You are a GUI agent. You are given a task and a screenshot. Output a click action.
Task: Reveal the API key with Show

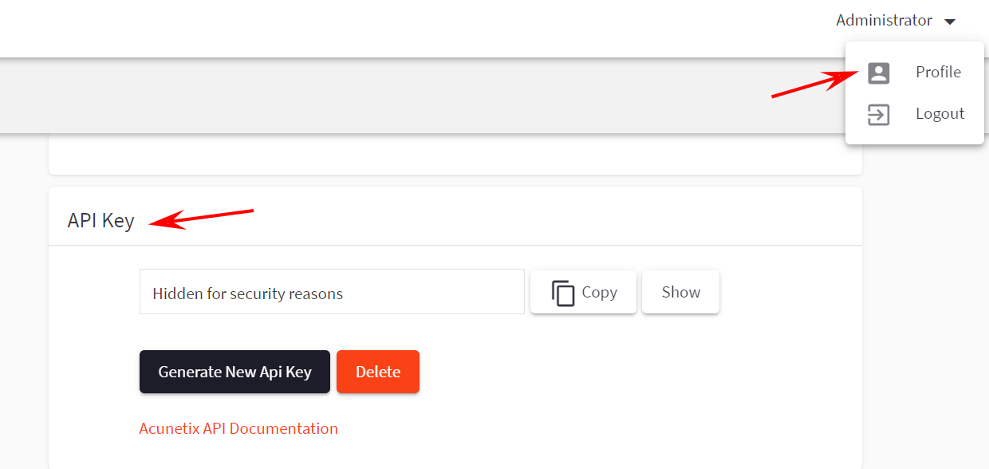tap(680, 292)
